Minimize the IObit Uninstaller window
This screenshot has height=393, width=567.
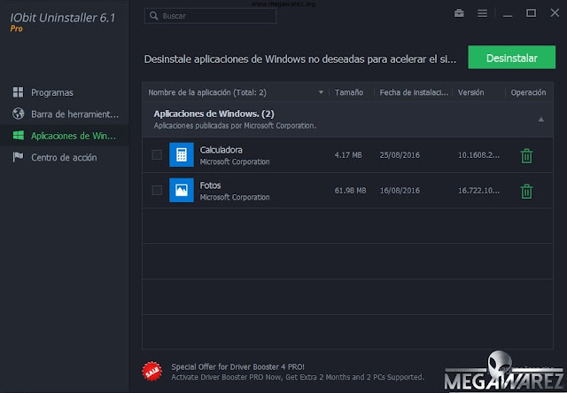pyautogui.click(x=508, y=14)
